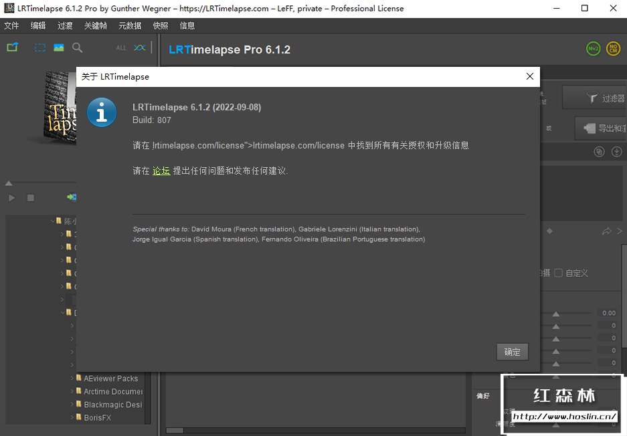627x436 pixels.
Task: Click the curved share arrow icon
Action: click(607, 231)
